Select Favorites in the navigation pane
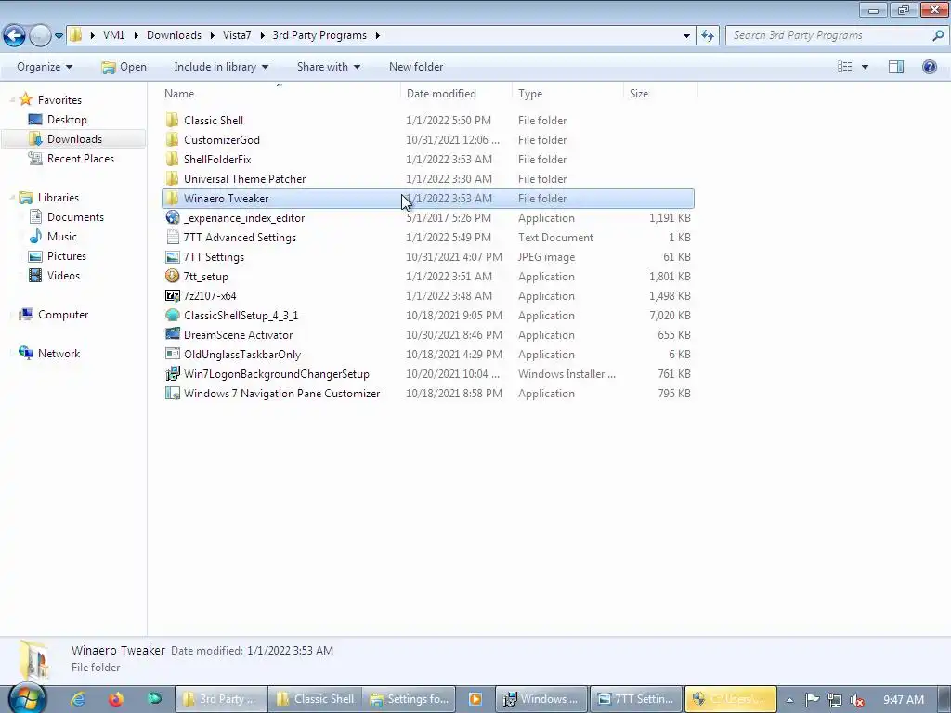Screen dimensions: 951x713 tap(59, 100)
